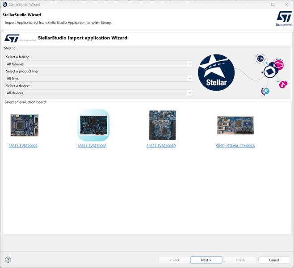This screenshot has width=294, height=268.
Task: Click the Cancel button
Action: (x=274, y=260)
